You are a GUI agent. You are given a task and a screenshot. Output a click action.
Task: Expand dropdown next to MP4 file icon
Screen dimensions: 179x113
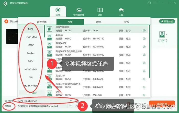tap(166, 34)
